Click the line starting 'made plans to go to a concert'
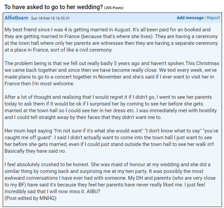This screenshot has height=208, width=224. pyautogui.click(x=109, y=77)
